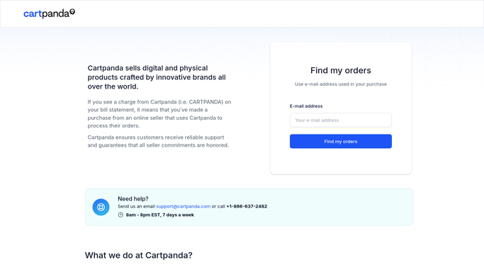The image size is (484, 272).
Task: Click the +1-866-637-2482 phone number
Action: coord(247,206)
